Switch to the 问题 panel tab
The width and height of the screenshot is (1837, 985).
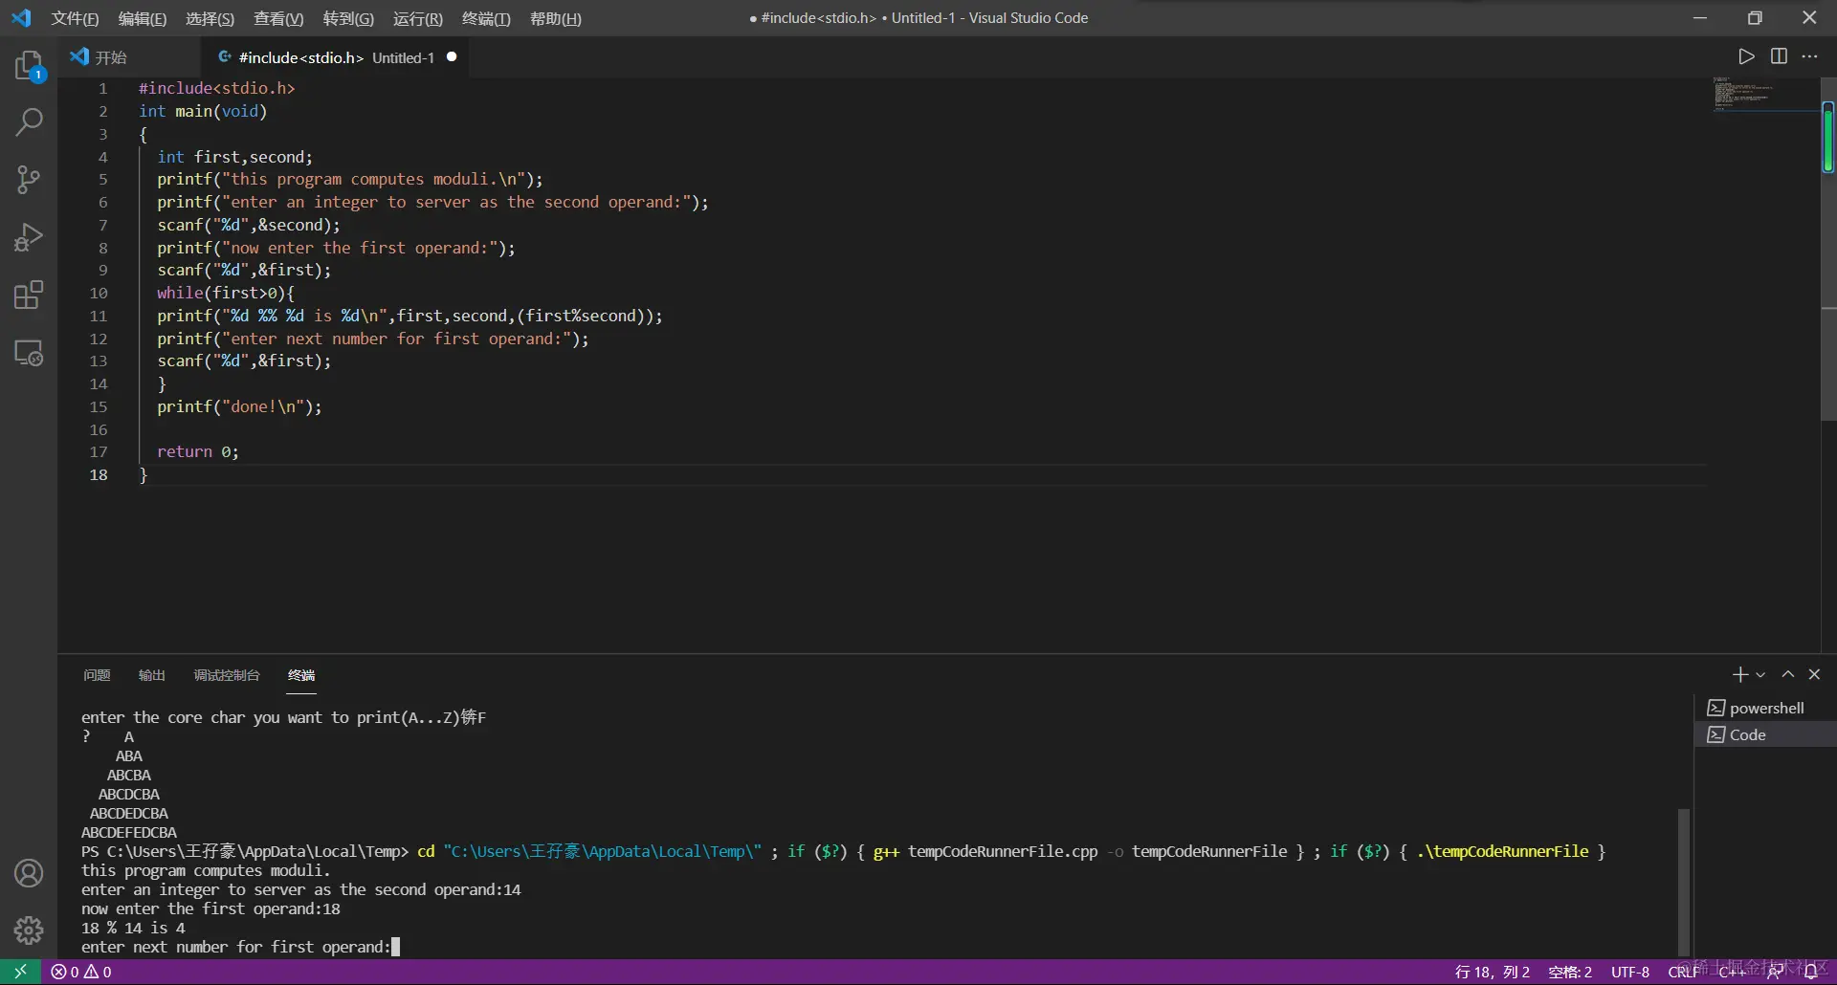pyautogui.click(x=97, y=675)
